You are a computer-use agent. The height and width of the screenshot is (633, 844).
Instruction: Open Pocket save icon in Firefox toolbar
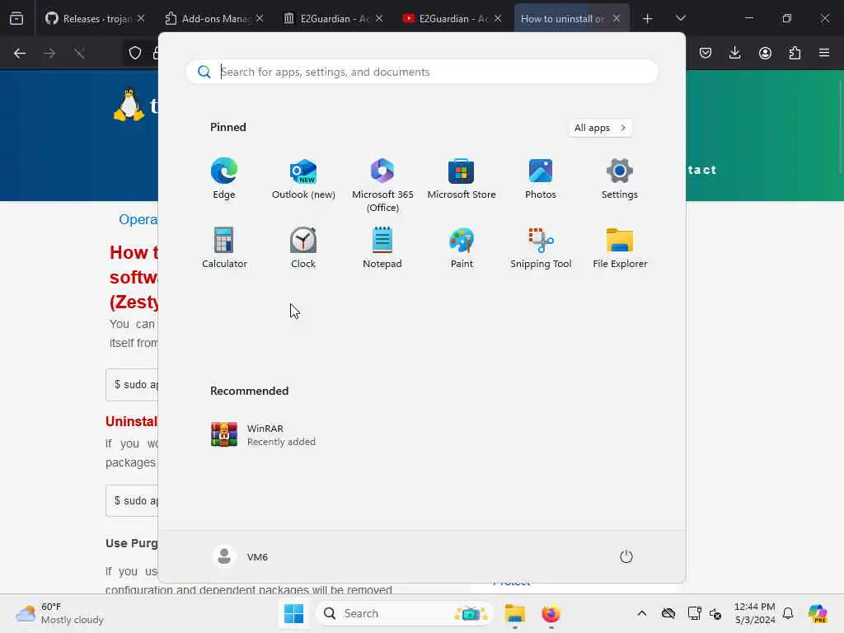tap(706, 53)
